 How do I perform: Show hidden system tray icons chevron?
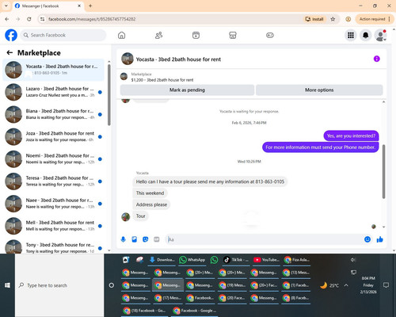(346, 285)
